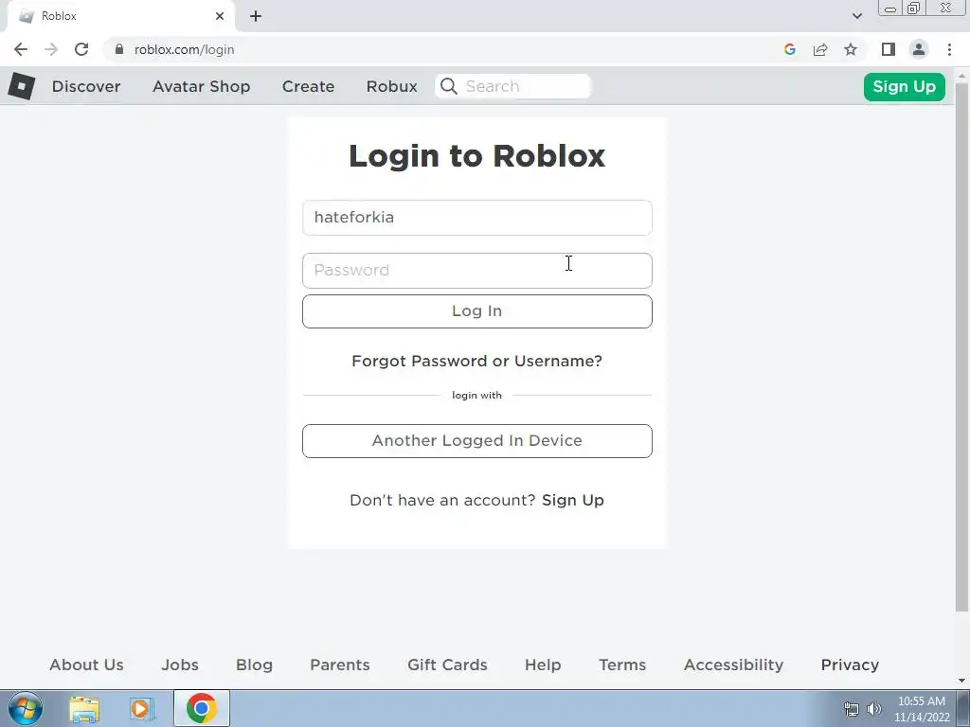Click the browser forward arrow
Viewport: 970px width, 727px height.
(x=51, y=49)
